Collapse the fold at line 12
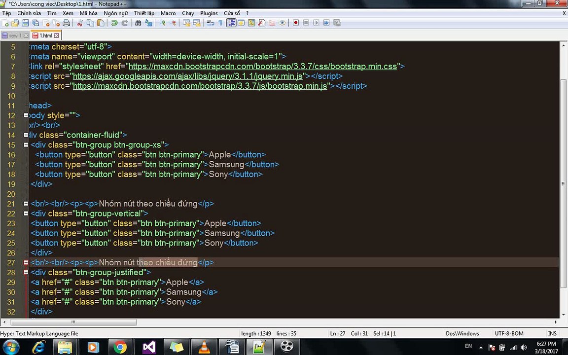 coord(26,115)
